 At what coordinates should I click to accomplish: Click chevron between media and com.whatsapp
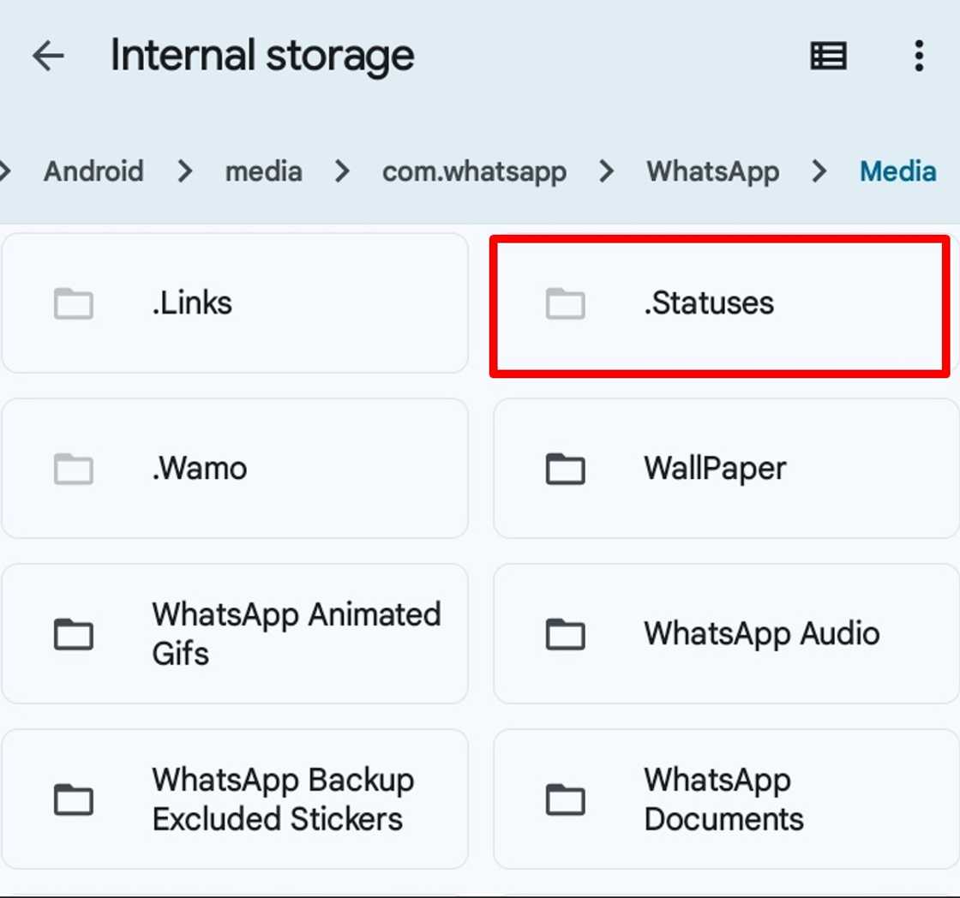click(x=342, y=171)
